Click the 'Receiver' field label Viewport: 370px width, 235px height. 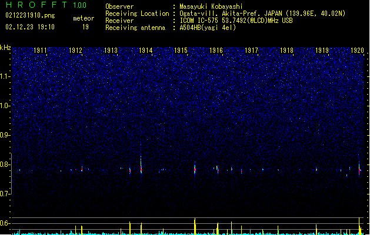click(119, 21)
